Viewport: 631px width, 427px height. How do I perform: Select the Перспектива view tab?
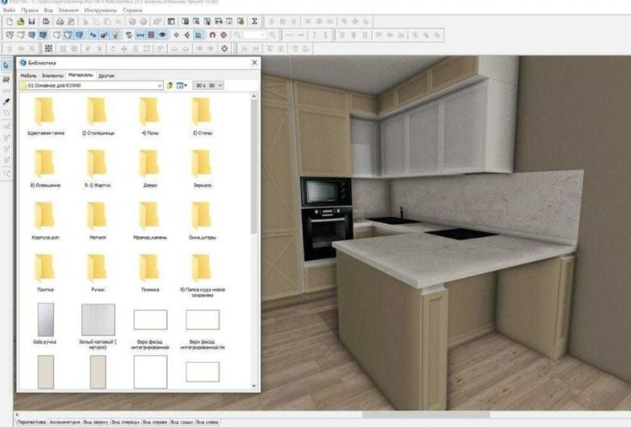pos(32,422)
